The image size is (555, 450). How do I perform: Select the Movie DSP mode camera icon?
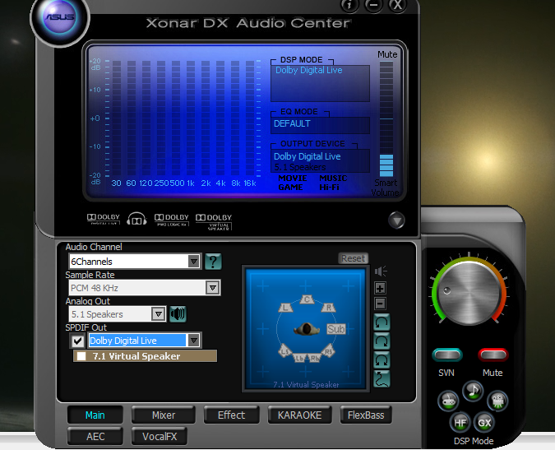point(497,401)
